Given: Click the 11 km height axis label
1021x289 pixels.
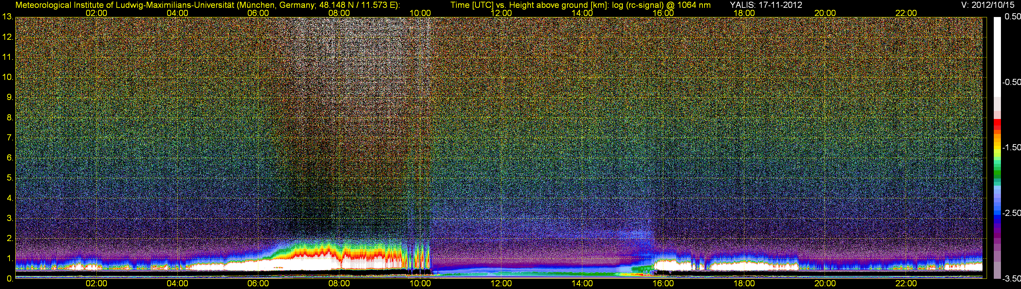Looking at the screenshot, I should (x=7, y=57).
